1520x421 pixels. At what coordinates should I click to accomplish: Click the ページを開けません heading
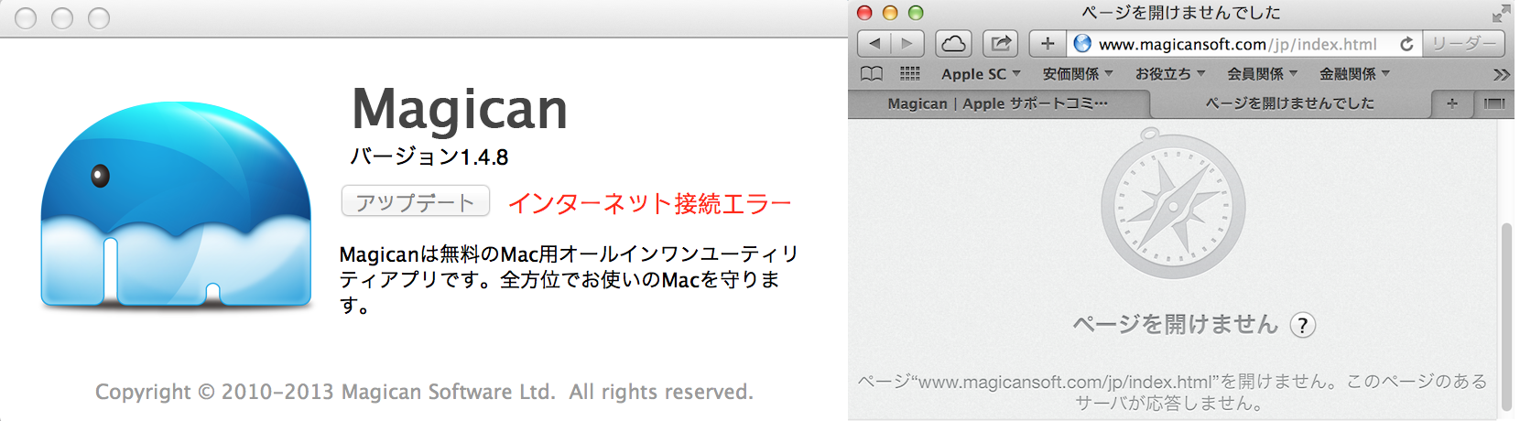coord(1175,324)
